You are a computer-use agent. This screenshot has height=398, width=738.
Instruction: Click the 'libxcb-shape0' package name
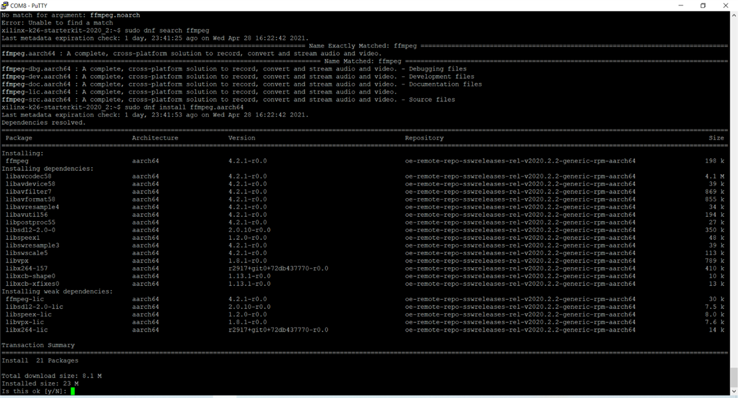click(x=31, y=276)
